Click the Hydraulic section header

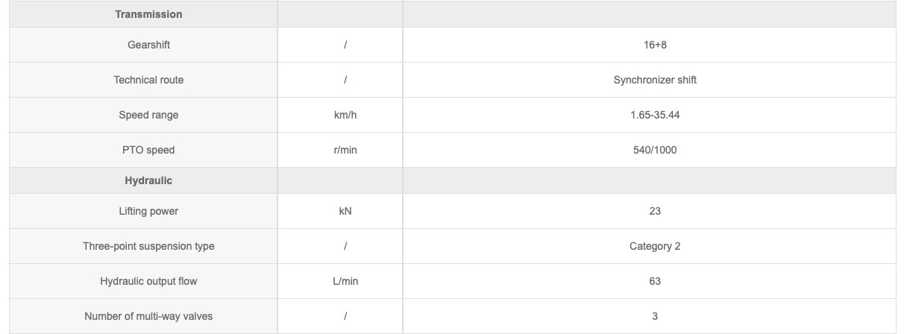pos(148,180)
